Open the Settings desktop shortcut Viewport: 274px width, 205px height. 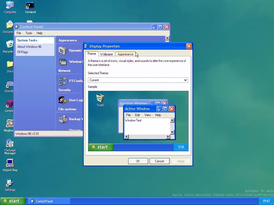(x=10, y=185)
